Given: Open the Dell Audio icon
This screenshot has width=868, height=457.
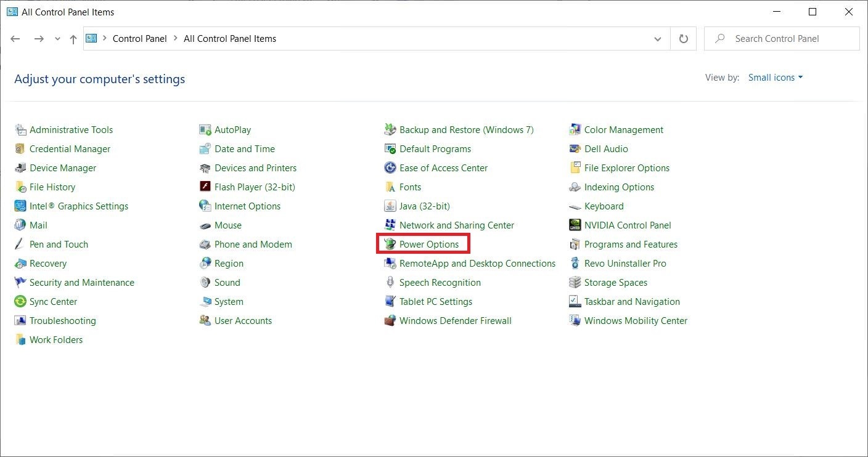Looking at the screenshot, I should tap(575, 149).
